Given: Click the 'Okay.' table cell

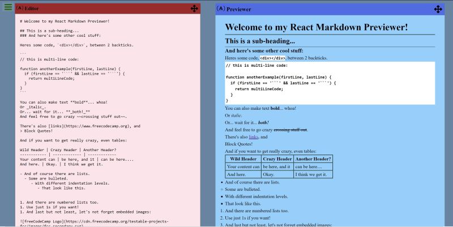Looking at the screenshot, I should (277, 174).
